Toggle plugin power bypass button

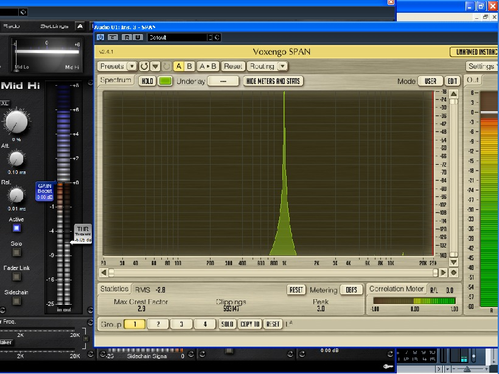click(100, 37)
